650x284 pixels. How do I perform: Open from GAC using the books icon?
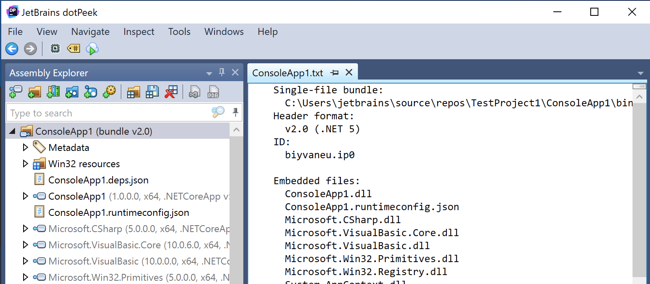click(x=53, y=92)
